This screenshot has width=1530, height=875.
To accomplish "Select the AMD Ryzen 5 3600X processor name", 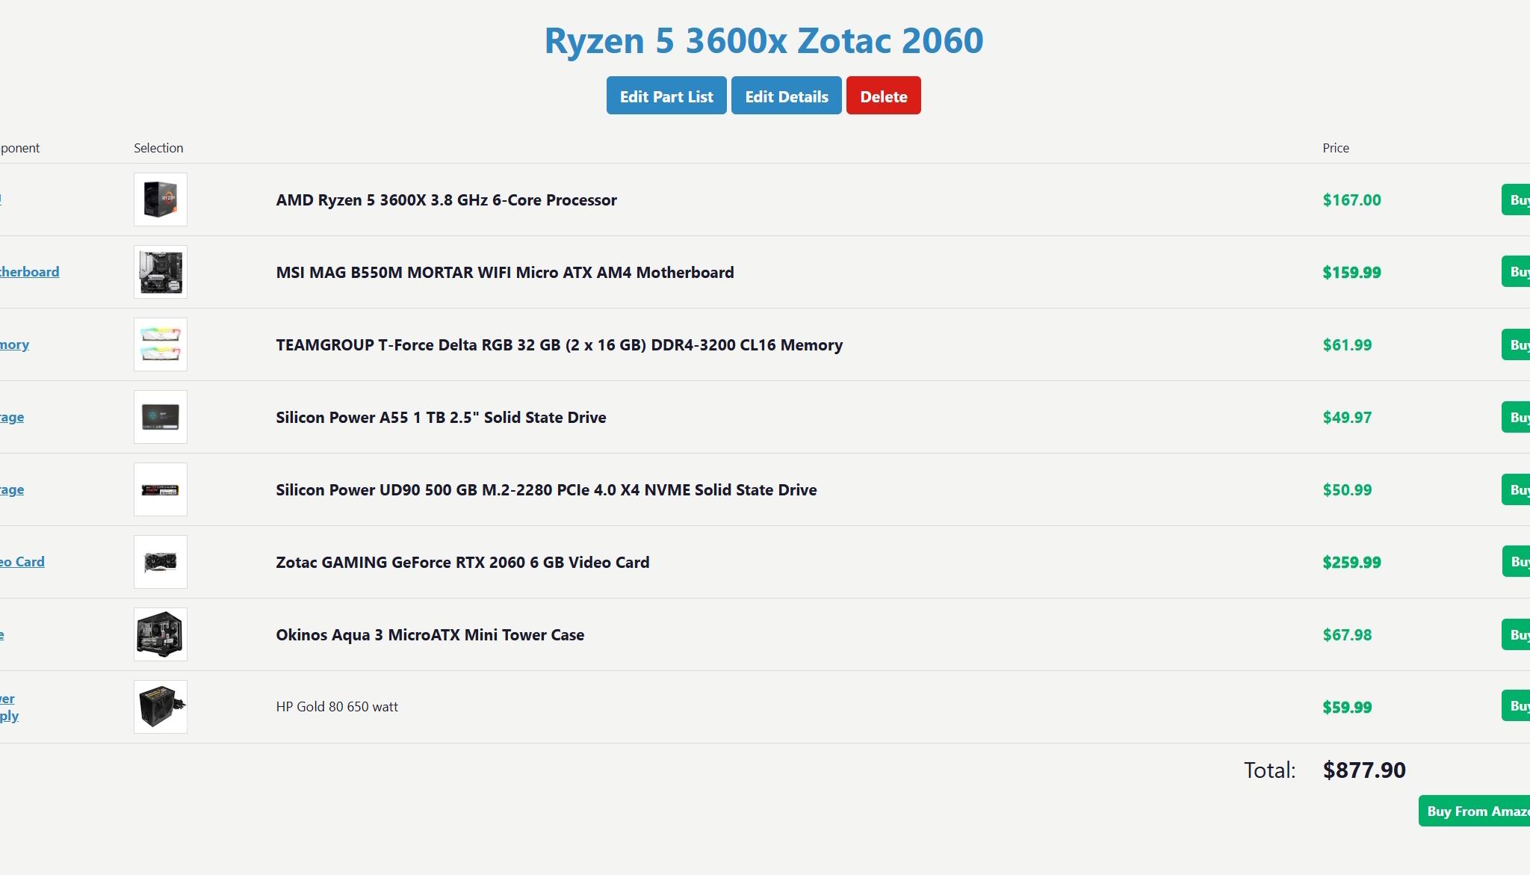I will tap(446, 200).
